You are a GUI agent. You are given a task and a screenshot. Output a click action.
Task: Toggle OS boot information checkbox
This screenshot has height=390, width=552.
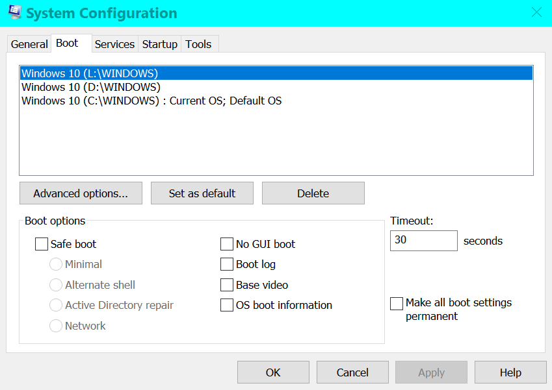pyautogui.click(x=227, y=305)
